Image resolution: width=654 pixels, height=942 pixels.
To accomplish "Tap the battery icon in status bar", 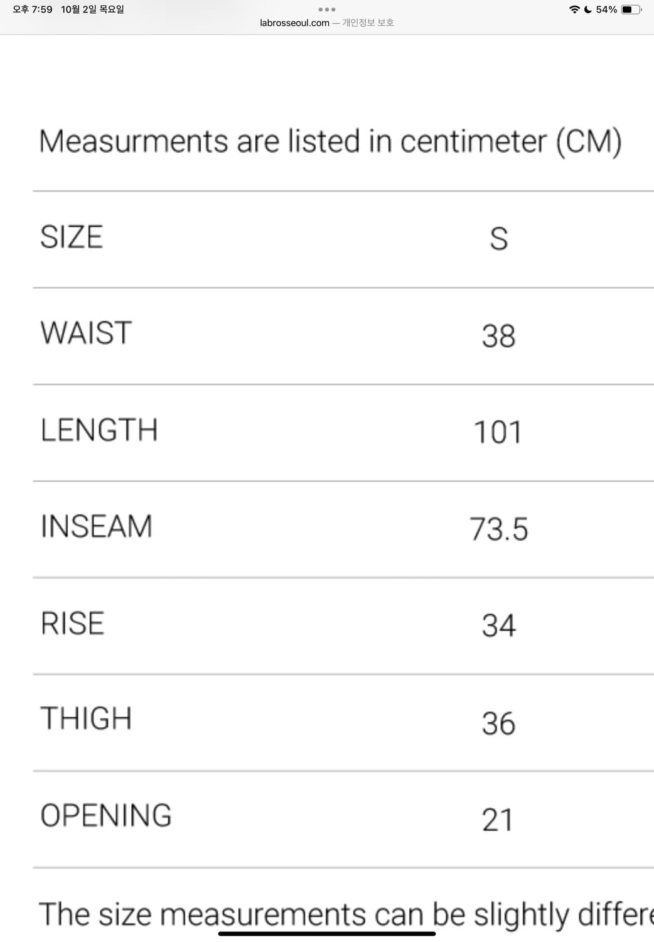I will pyautogui.click(x=631, y=9).
